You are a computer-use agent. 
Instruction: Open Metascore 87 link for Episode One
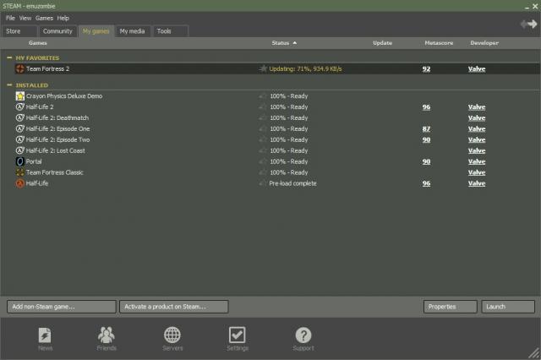click(x=426, y=128)
